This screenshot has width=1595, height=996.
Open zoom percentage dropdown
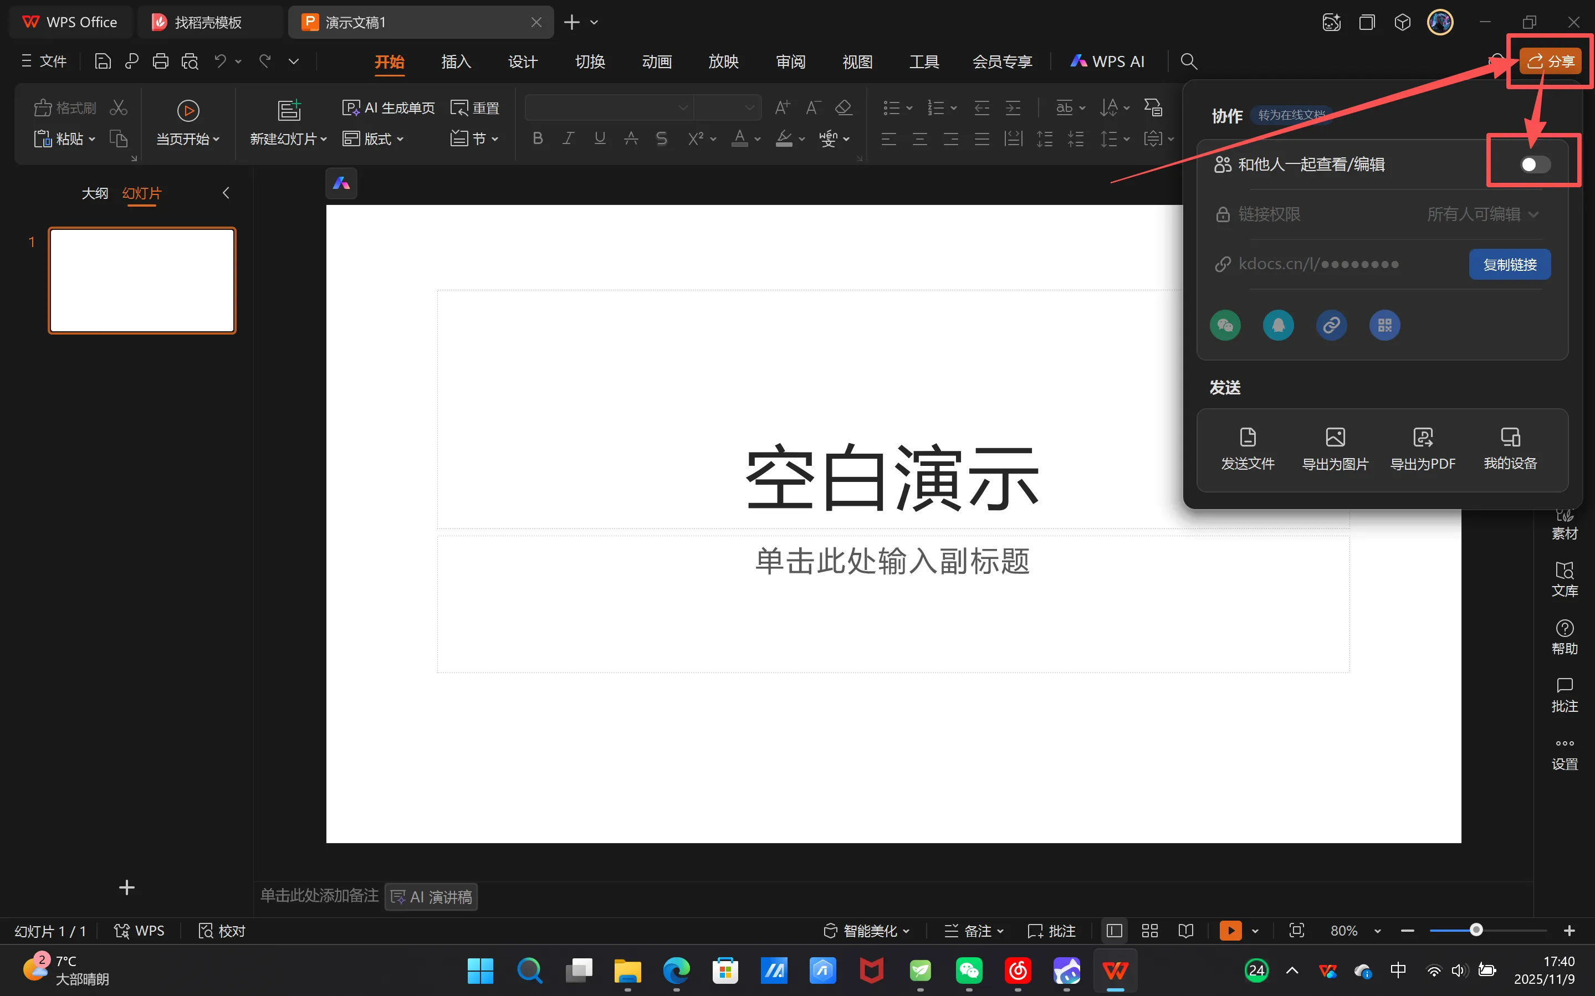tap(1377, 931)
